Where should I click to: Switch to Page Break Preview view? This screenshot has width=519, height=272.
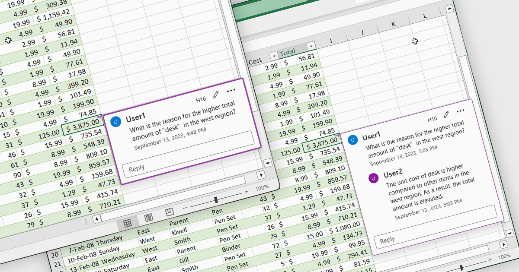tap(169, 212)
